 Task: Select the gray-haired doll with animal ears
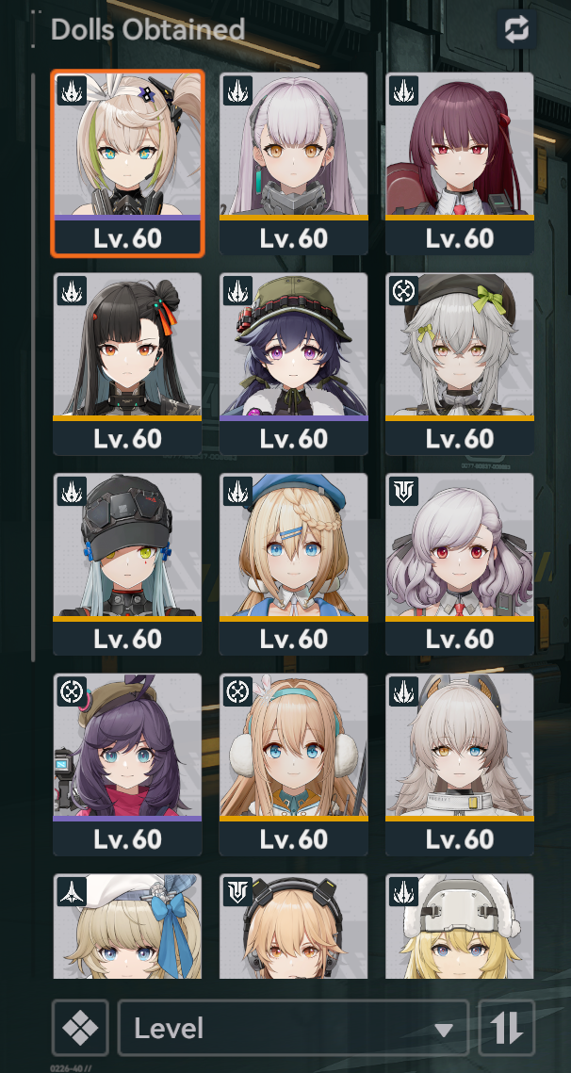pyautogui.click(x=460, y=765)
